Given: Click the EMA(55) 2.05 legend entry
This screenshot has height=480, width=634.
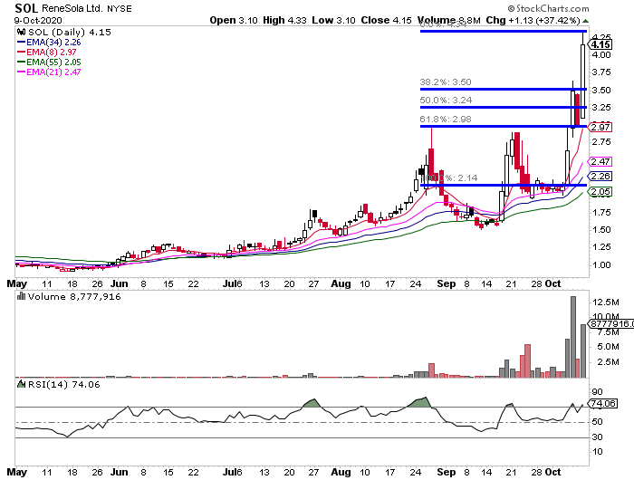Looking at the screenshot, I should 49,62.
